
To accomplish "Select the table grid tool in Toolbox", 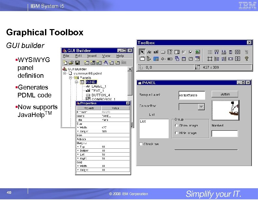I will [x=156, y=59].
